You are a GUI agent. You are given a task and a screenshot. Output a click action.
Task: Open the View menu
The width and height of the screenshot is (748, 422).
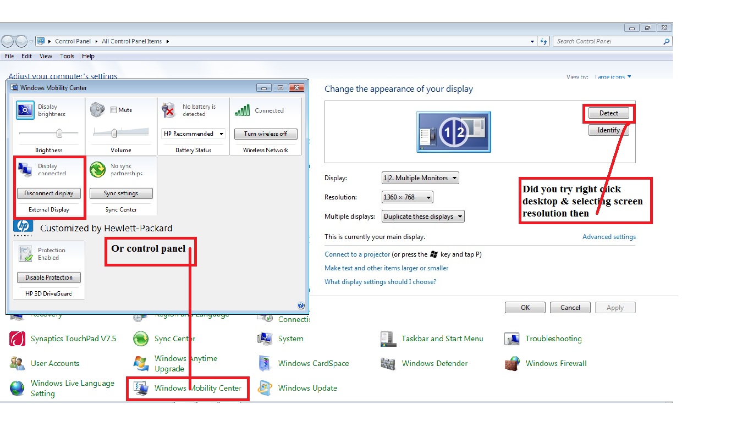46,56
